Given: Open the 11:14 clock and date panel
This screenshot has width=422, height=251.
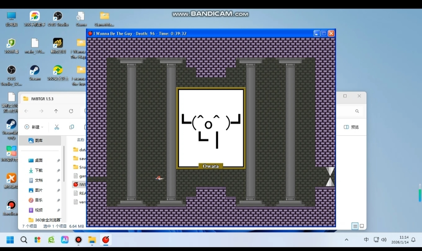Looking at the screenshot, I should pos(400,240).
